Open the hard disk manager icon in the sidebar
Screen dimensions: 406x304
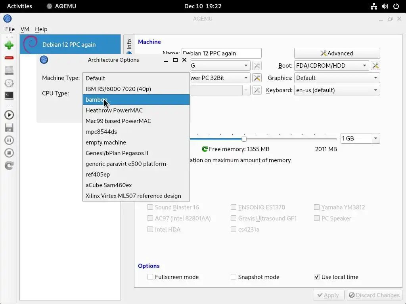(9, 70)
